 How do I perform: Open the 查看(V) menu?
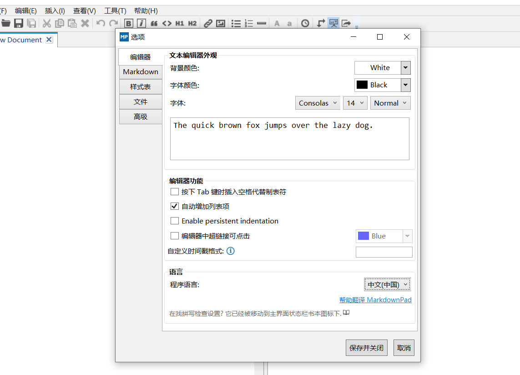pyautogui.click(x=85, y=10)
